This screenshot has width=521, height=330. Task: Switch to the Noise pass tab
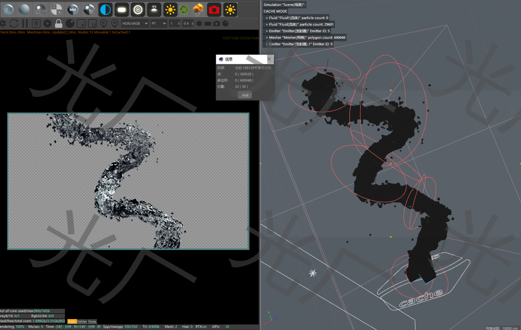click(92, 321)
